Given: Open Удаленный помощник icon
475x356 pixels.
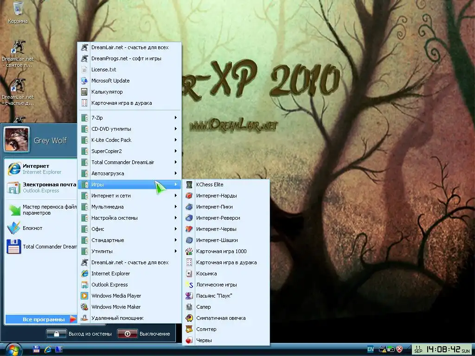Looking at the screenshot, I should [x=84, y=318].
